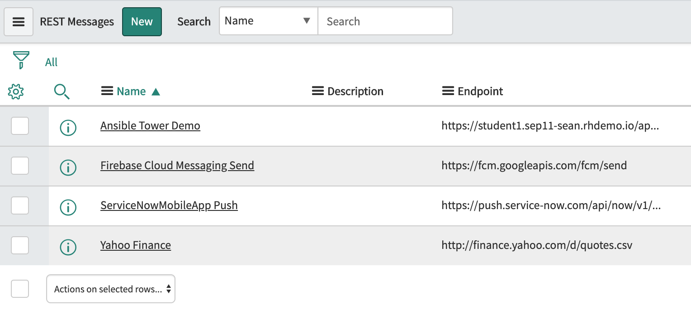This screenshot has width=691, height=315.
Task: Open the list context hamburger menu
Action: pyautogui.click(x=19, y=22)
